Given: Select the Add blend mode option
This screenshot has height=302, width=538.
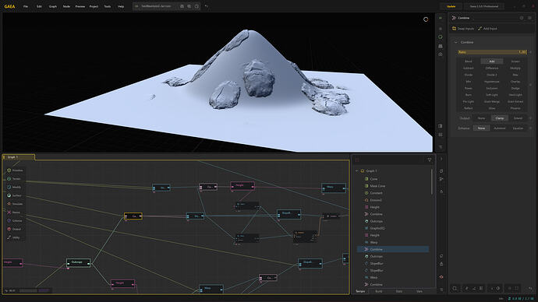Looking at the screenshot, I should (492, 61).
